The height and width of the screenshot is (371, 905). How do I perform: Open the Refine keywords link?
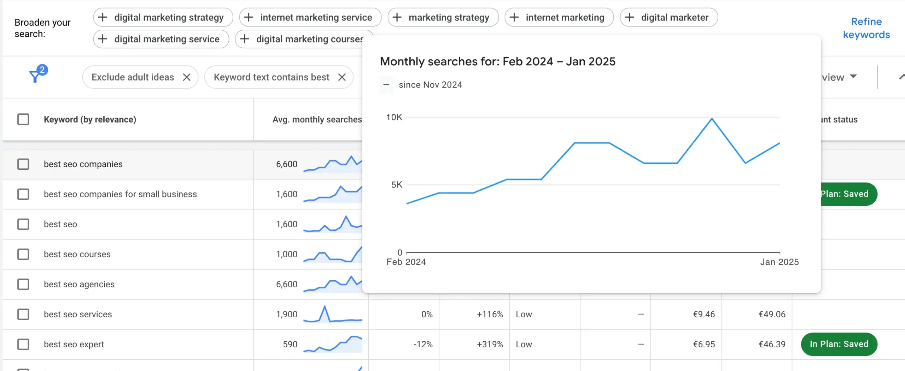(866, 28)
